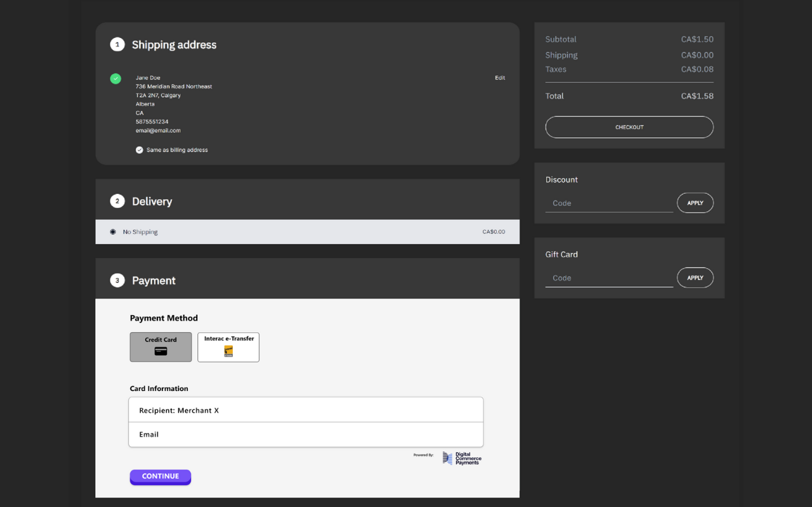Screen dimensions: 812x507
Task: Click the Gift Card section label
Action: point(561,255)
